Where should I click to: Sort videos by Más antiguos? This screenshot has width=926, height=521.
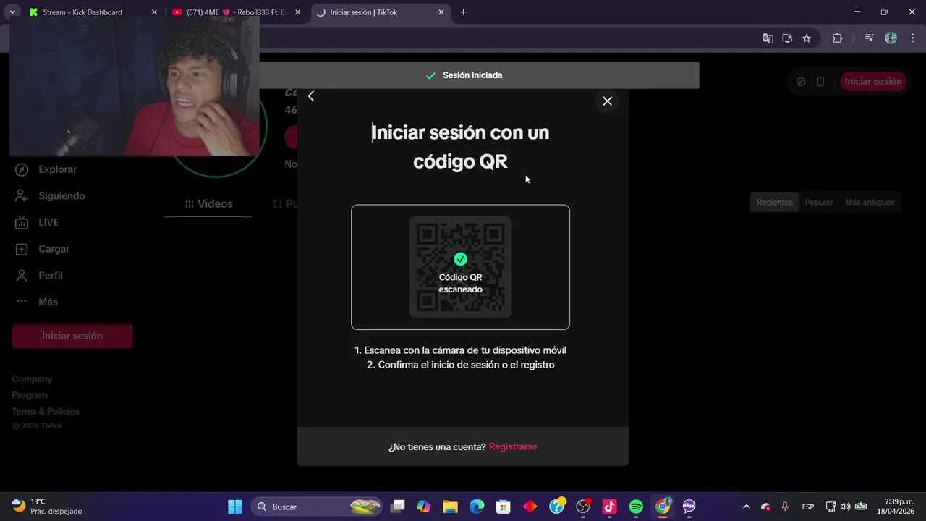coord(870,203)
